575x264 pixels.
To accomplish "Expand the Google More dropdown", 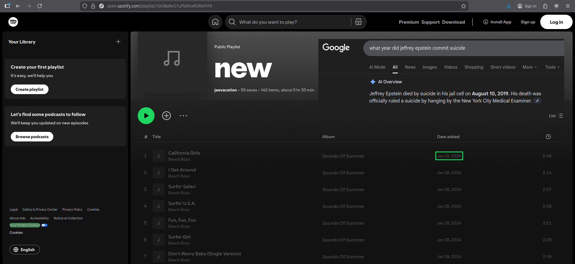I will click(530, 67).
